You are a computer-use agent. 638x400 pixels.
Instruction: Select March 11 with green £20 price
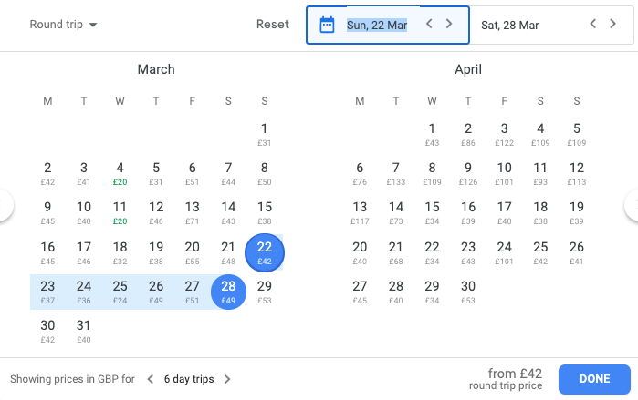(120, 211)
